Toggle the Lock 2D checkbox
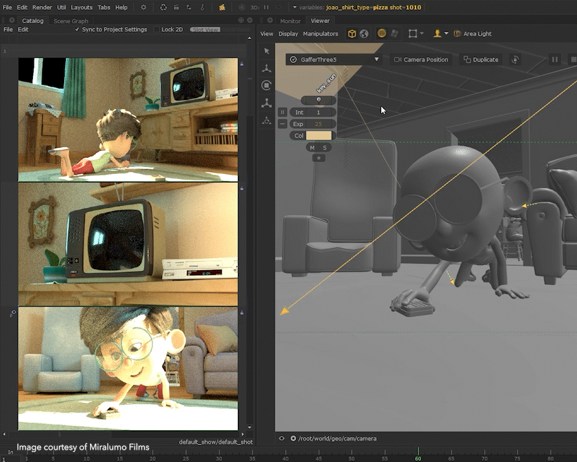The width and height of the screenshot is (577, 462). coord(156,29)
